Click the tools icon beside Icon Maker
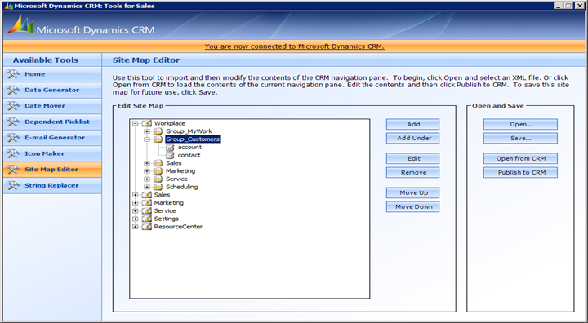Viewport: 588px width, 323px height. (x=13, y=153)
